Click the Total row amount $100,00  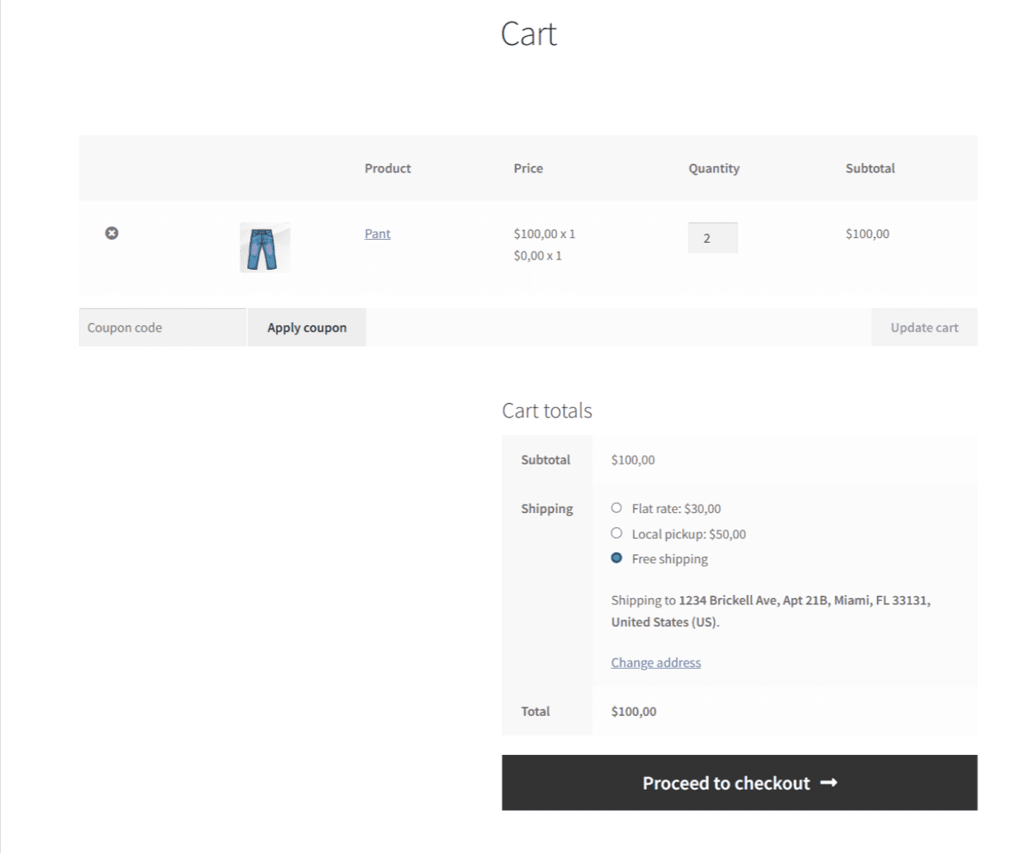[x=632, y=711]
